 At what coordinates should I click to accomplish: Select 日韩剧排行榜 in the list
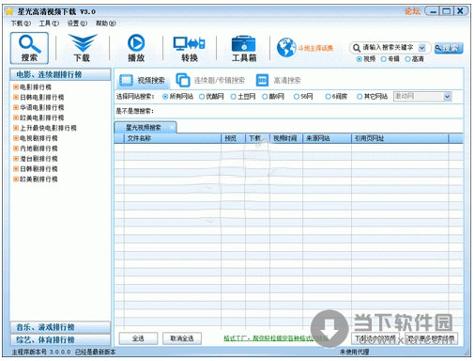[x=38, y=168]
